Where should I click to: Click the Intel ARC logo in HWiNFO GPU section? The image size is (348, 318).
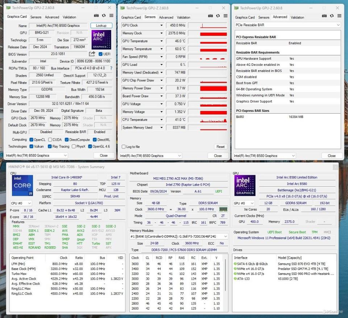244,186
